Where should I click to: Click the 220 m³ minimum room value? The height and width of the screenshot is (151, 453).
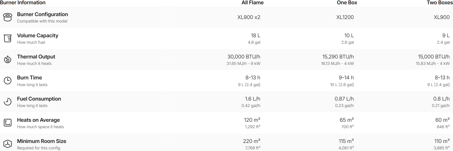coord(252,141)
